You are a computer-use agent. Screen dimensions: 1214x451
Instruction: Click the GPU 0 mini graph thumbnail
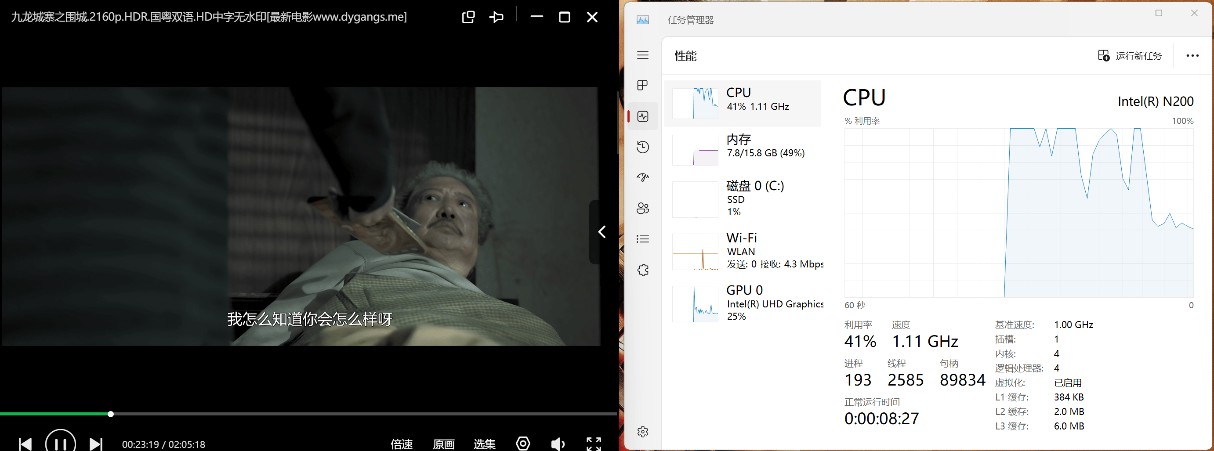coord(695,304)
